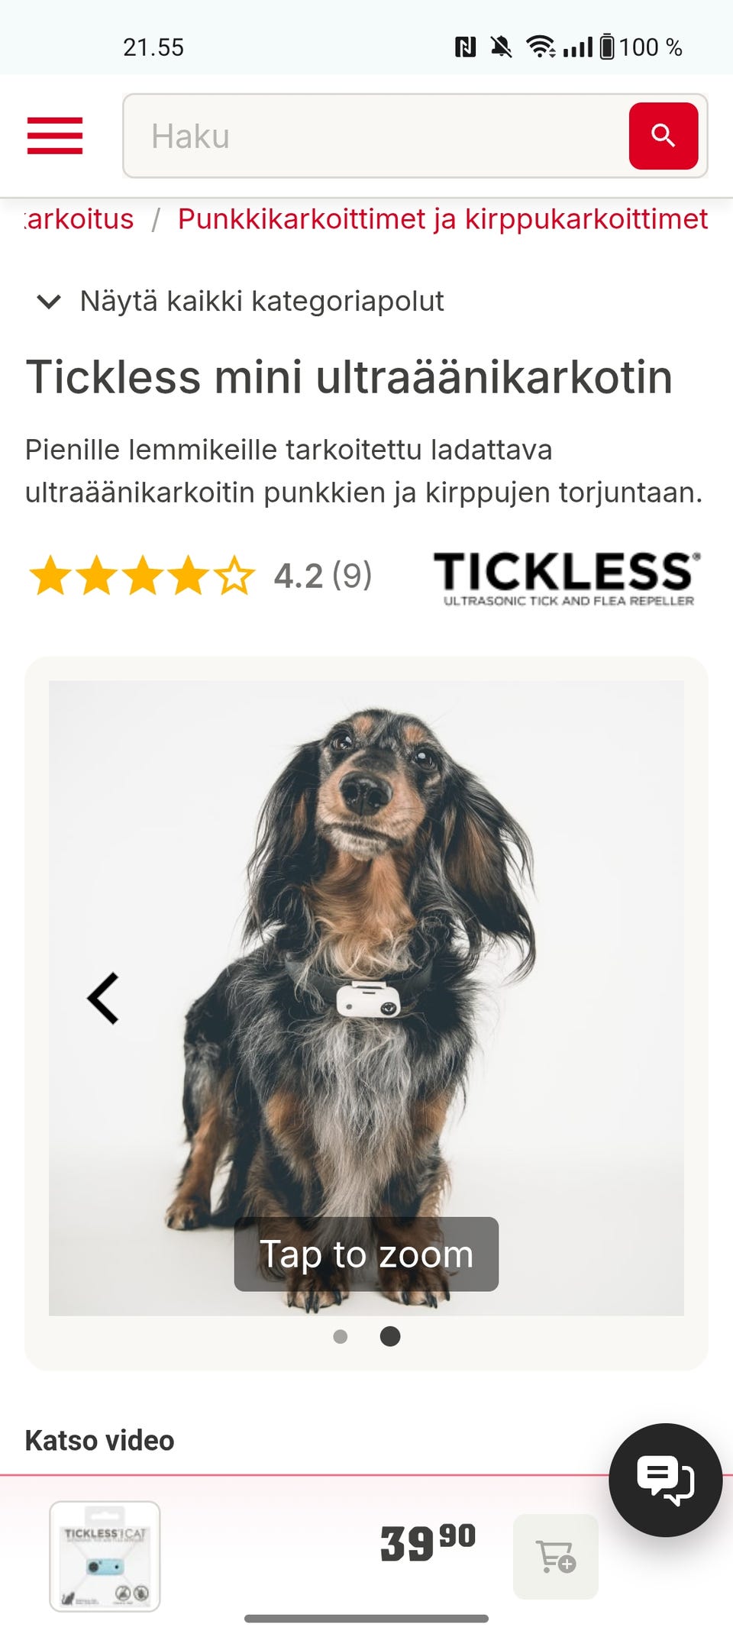Open the Tickless brand logo
733x1637 pixels.
pyautogui.click(x=567, y=579)
